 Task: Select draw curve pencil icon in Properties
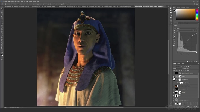tap(174, 41)
